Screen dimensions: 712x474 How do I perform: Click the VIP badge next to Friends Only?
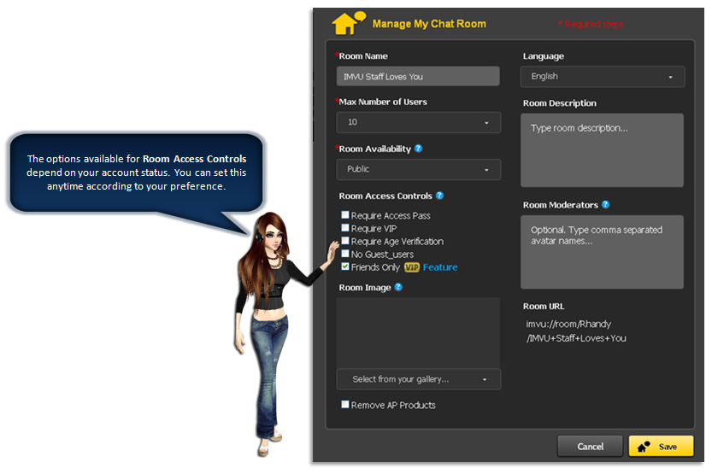coord(412,267)
